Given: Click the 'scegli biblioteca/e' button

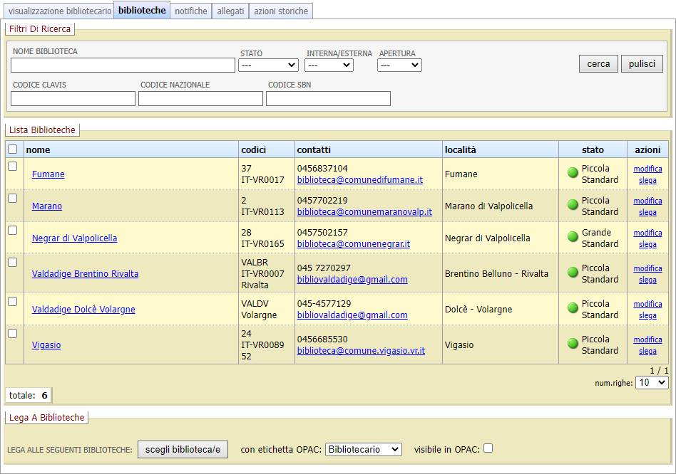Looking at the screenshot, I should [183, 449].
